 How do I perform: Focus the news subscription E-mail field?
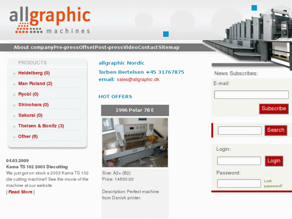(x=251, y=95)
